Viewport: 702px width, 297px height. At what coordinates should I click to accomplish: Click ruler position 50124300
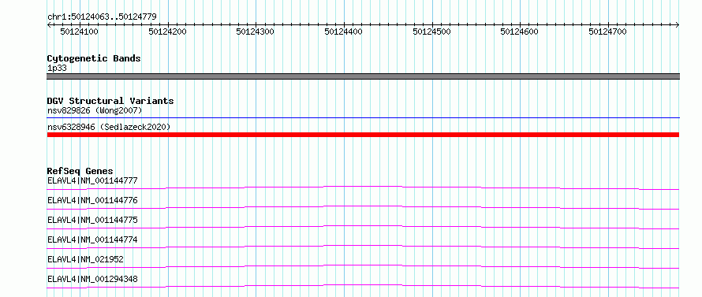(256, 32)
